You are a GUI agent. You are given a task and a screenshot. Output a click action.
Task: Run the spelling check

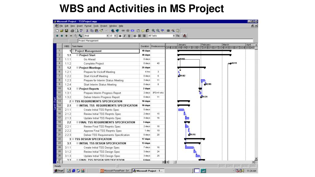[x=81, y=31]
